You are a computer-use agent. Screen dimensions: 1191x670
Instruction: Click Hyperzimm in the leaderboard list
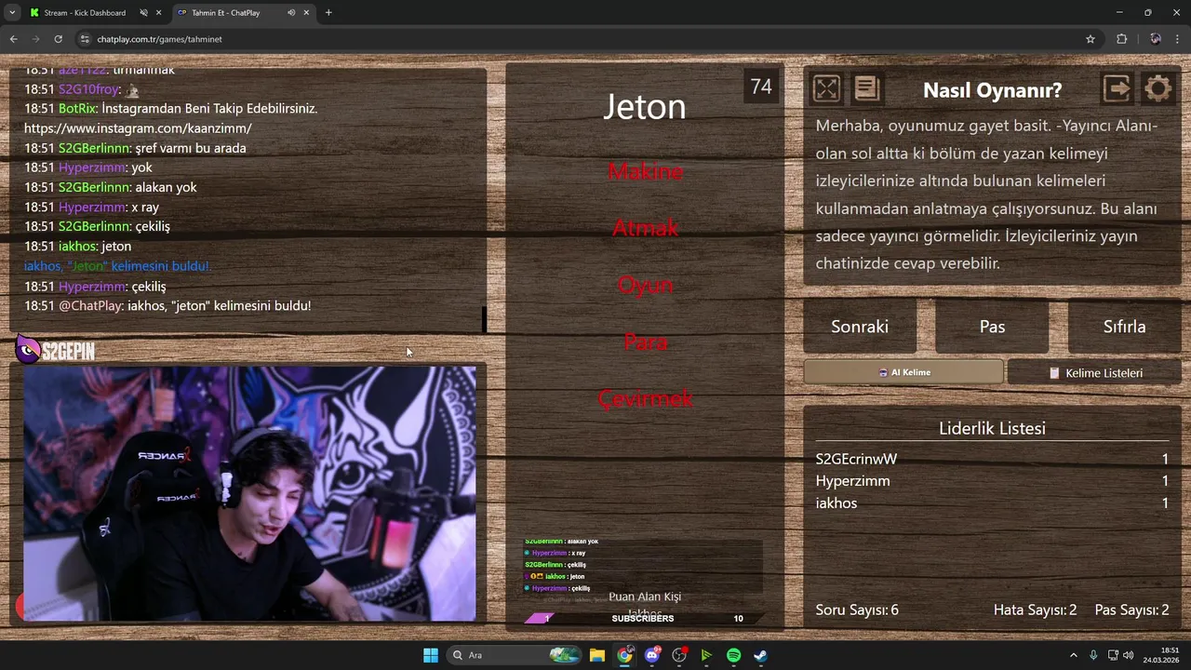852,481
